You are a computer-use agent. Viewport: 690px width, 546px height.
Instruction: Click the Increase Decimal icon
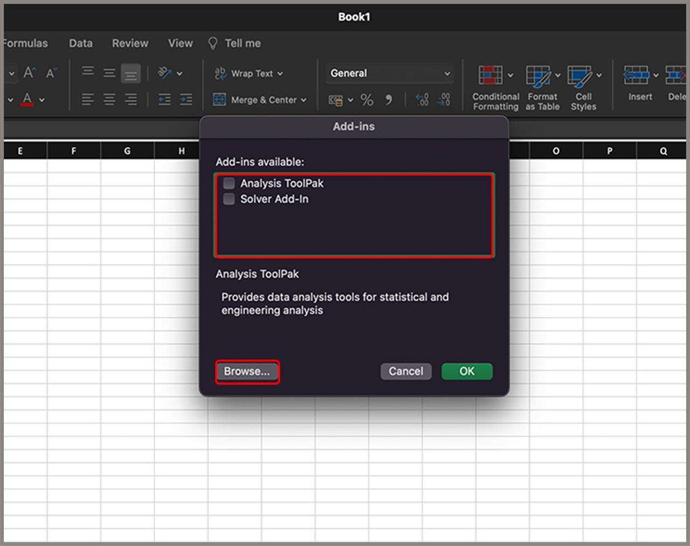tap(422, 100)
